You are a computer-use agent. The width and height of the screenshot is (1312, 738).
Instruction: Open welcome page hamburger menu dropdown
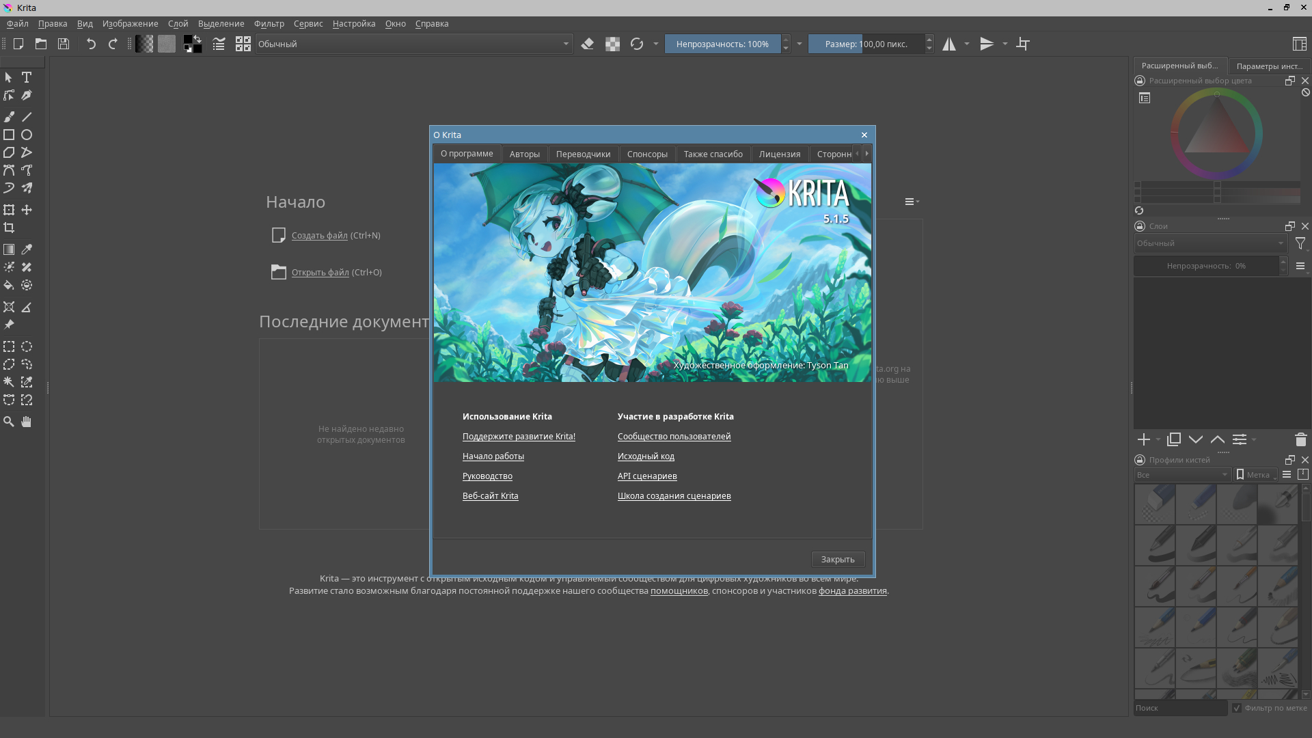point(912,202)
